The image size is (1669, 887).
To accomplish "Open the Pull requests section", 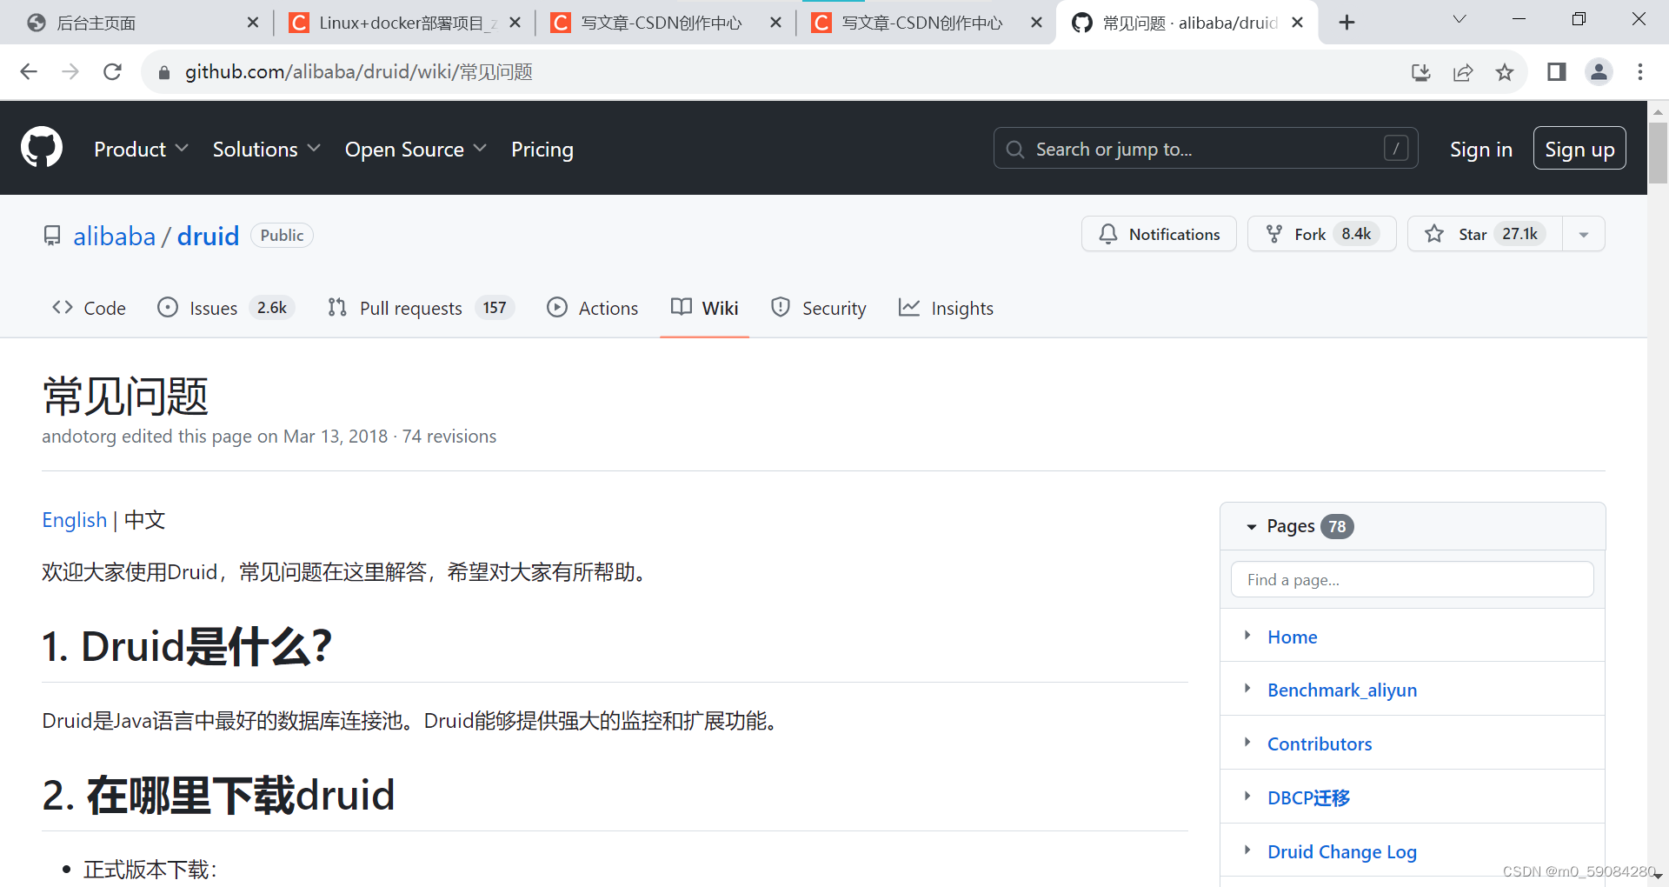I will [410, 308].
